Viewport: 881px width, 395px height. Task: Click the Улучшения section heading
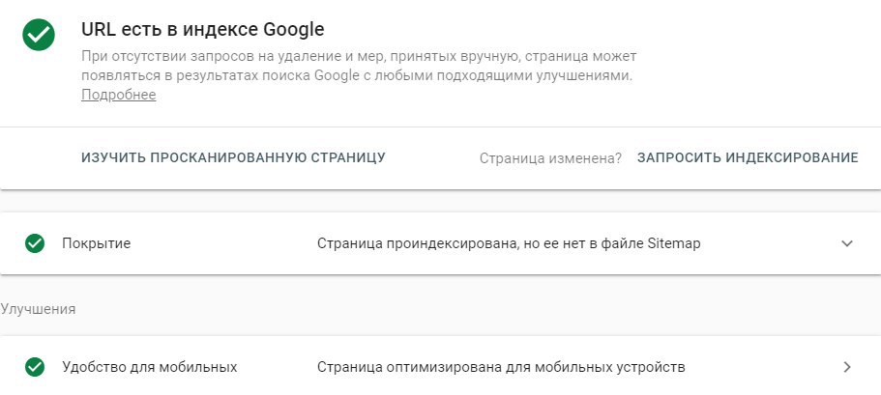point(38,309)
